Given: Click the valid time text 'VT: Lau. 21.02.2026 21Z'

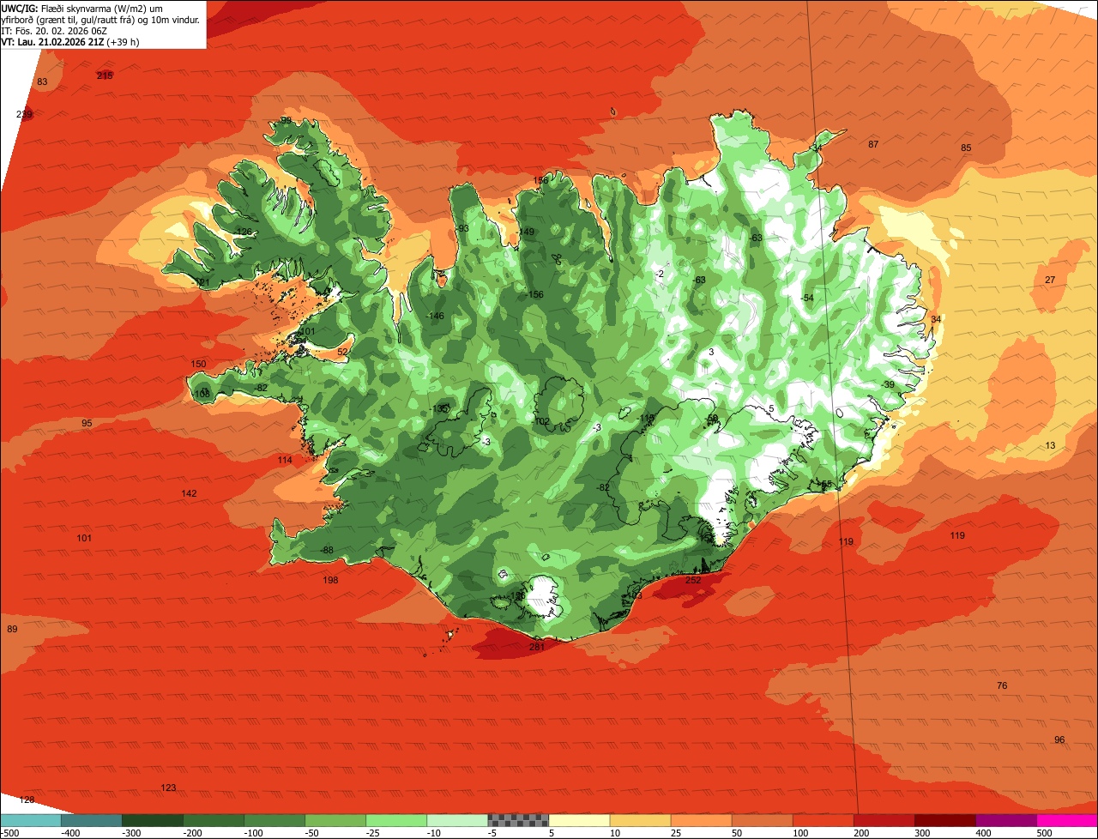Looking at the screenshot, I should [x=51, y=41].
